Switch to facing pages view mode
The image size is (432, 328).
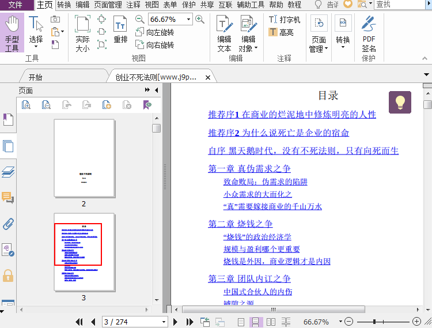pyautogui.click(x=271, y=322)
